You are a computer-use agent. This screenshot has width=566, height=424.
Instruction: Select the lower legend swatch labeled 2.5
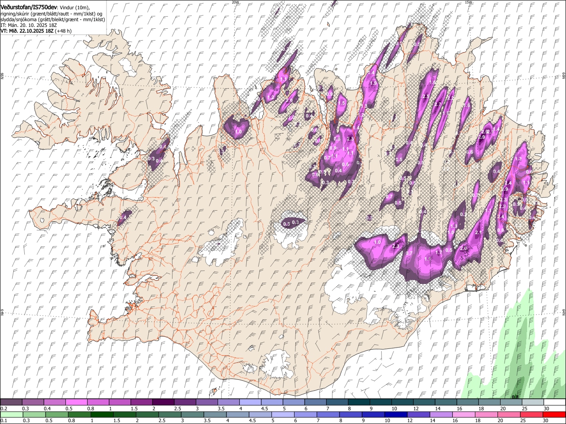169,415
